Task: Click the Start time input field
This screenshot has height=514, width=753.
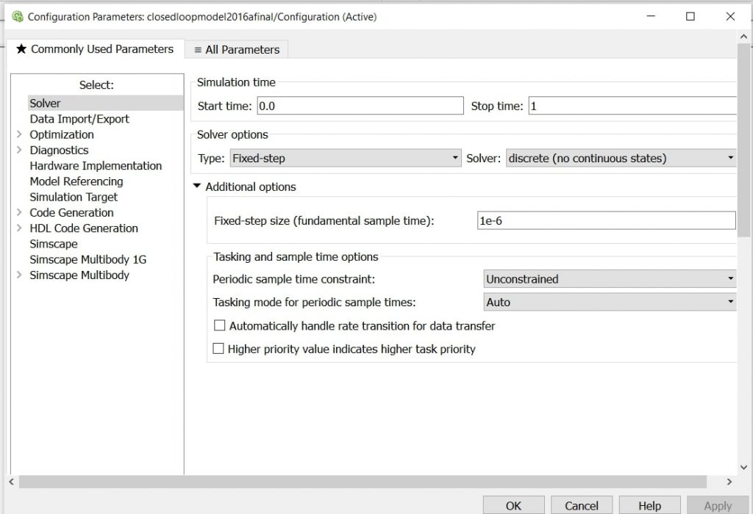Action: pyautogui.click(x=360, y=106)
